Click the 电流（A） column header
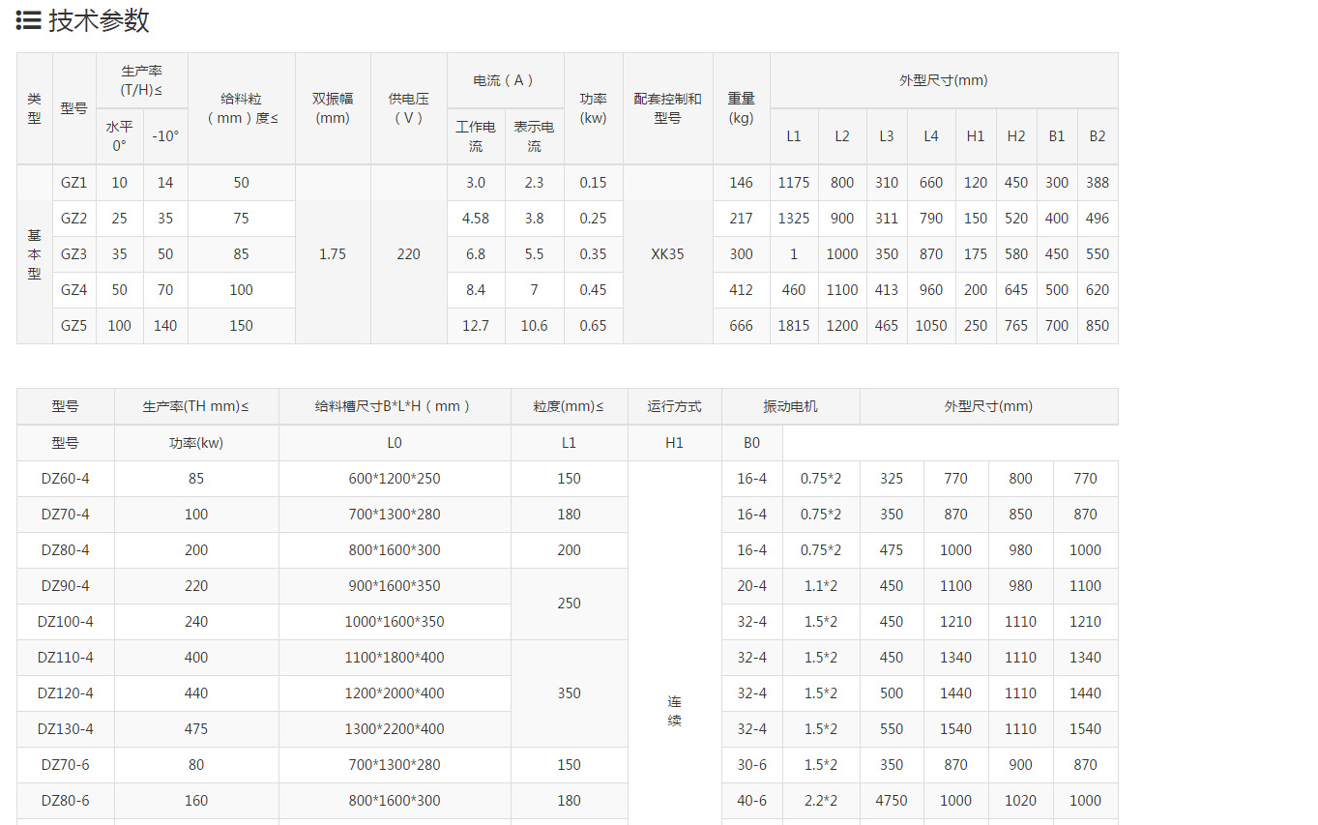Viewport: 1318px width, 825px height. tap(505, 81)
